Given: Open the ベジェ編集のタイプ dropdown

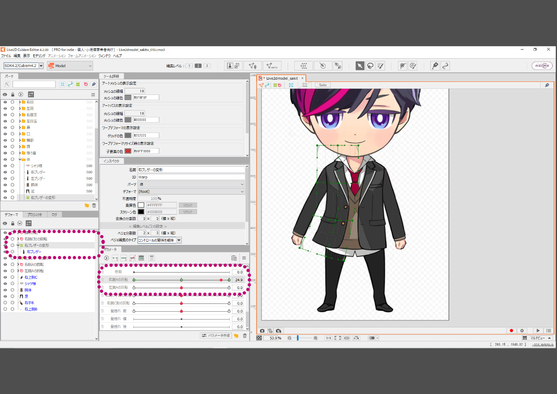Looking at the screenshot, I should (160, 240).
